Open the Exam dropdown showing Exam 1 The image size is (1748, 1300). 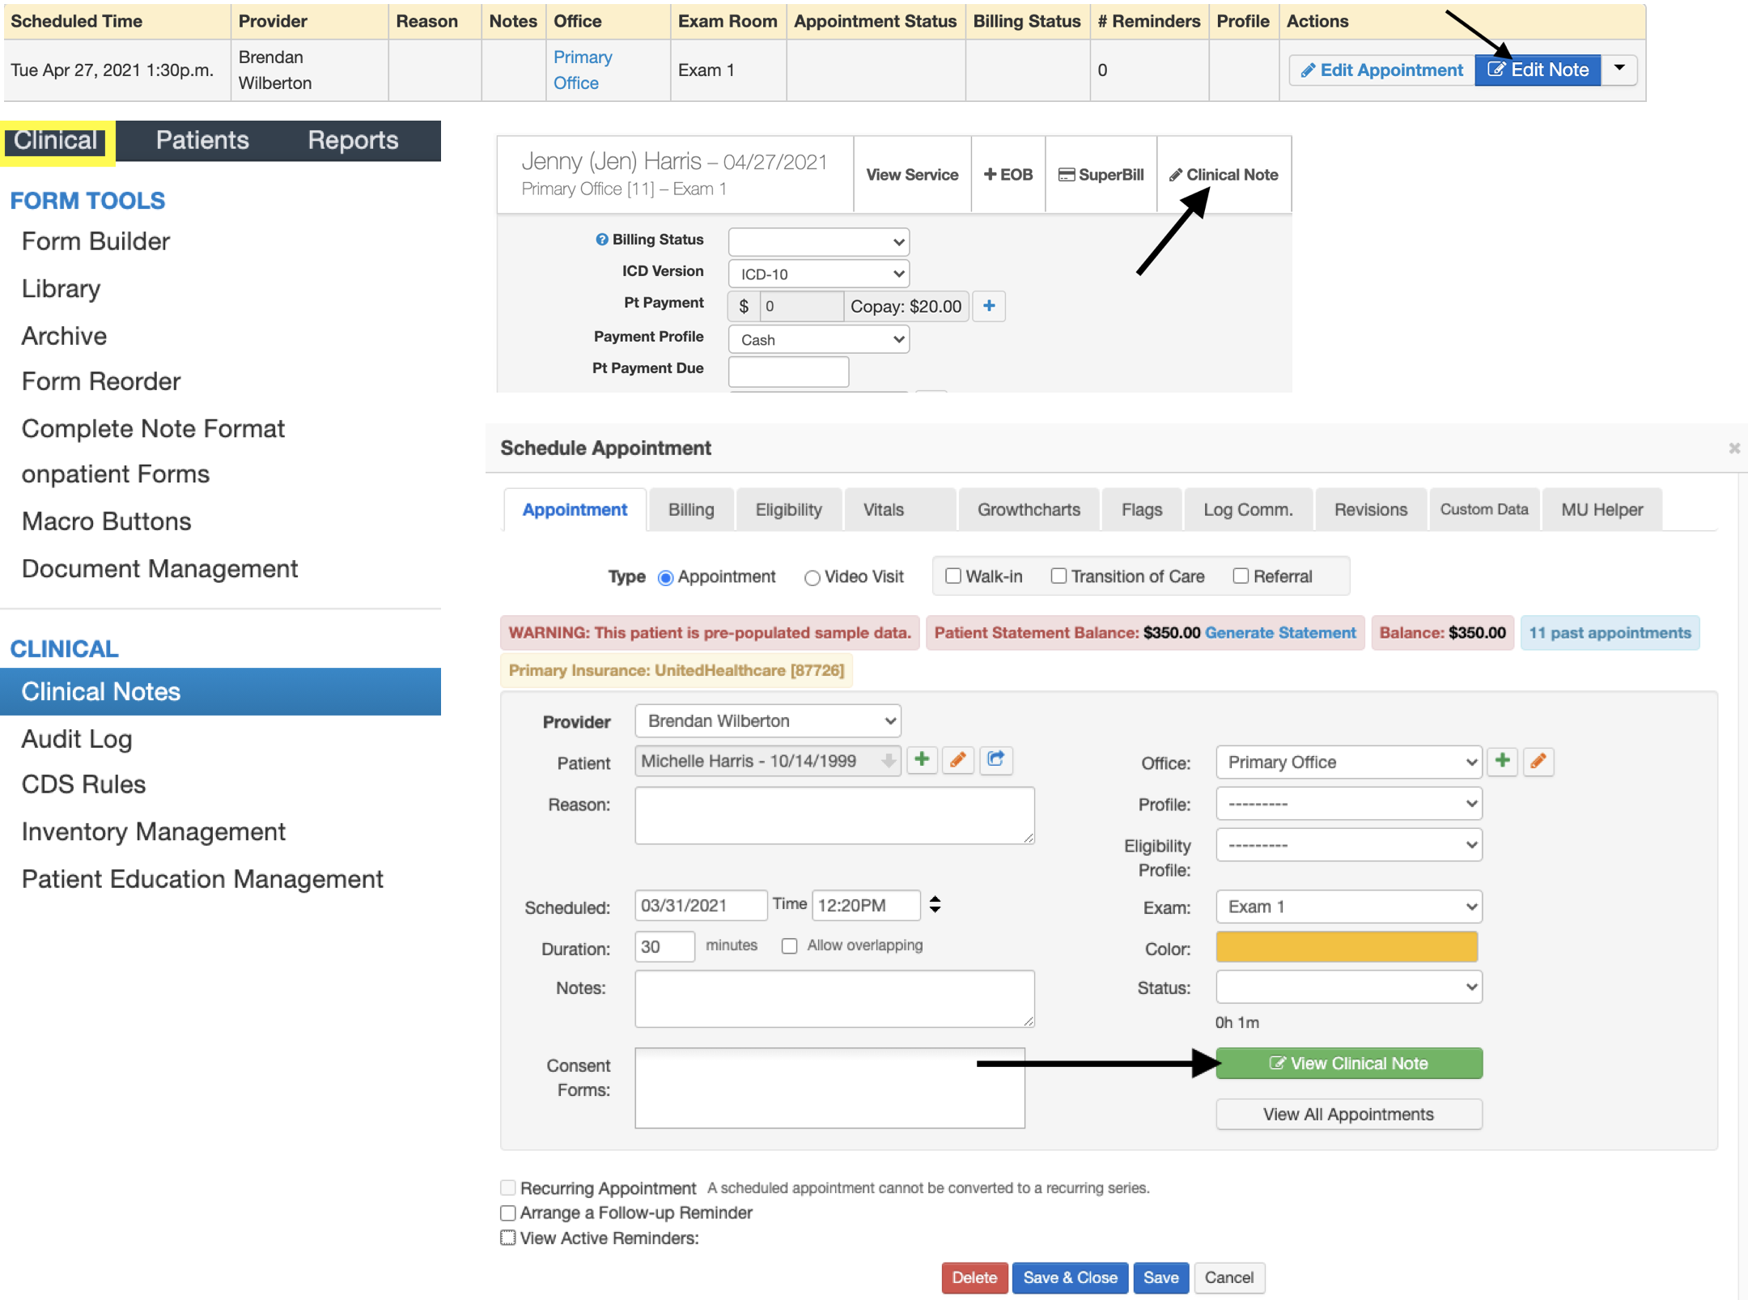(1348, 907)
